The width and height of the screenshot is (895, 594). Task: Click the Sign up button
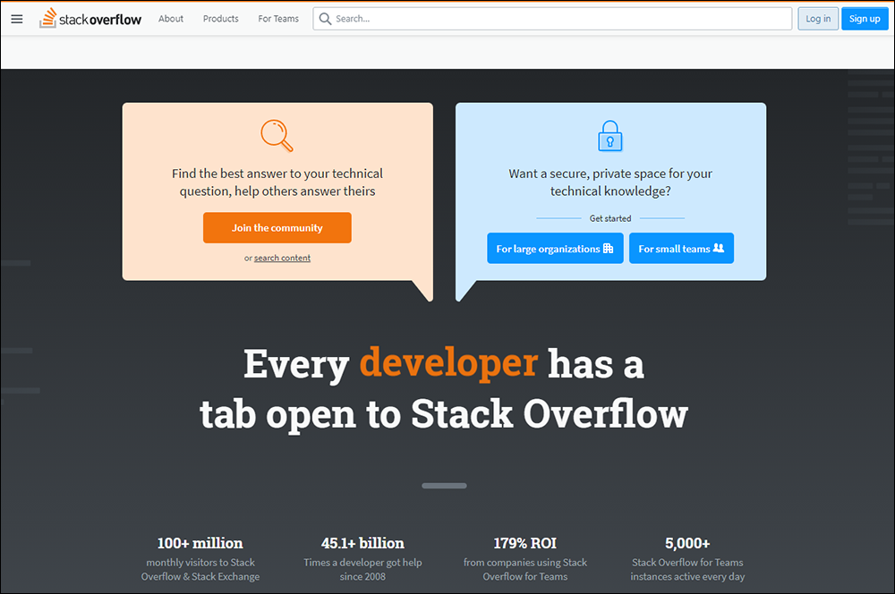865,19
